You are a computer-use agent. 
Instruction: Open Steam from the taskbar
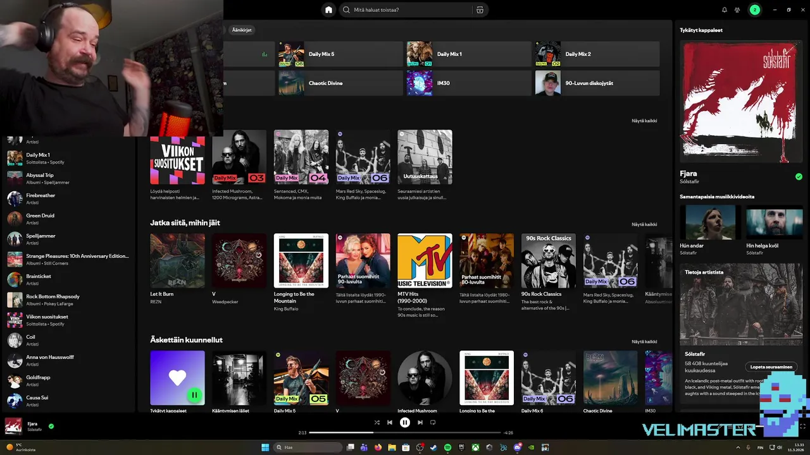point(433,447)
